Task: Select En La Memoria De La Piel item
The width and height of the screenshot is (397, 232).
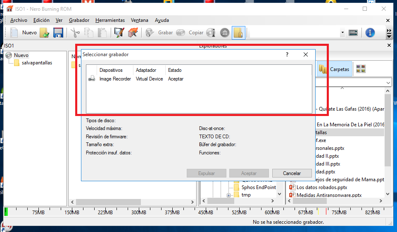Action: click(x=350, y=125)
